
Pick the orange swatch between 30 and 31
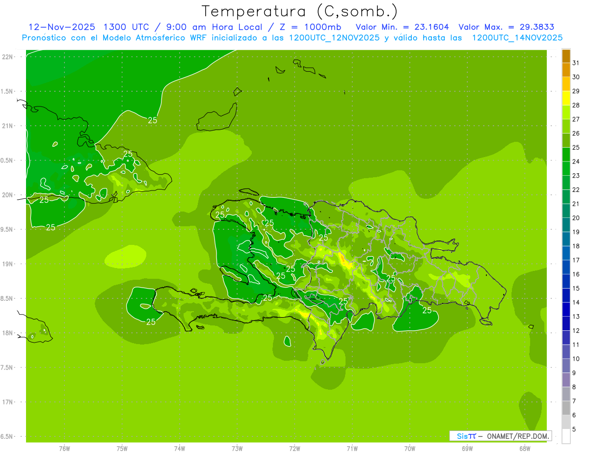click(566, 70)
